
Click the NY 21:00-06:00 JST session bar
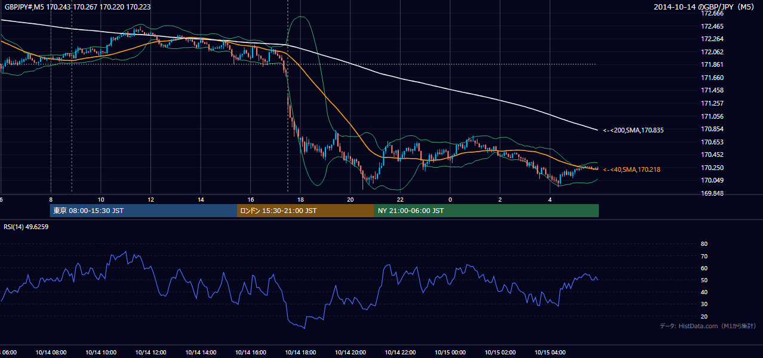pos(487,211)
